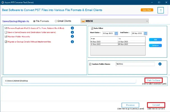Minimize the Aryson PST Converter window
This screenshot has width=170, height=112.
(x=152, y=2)
